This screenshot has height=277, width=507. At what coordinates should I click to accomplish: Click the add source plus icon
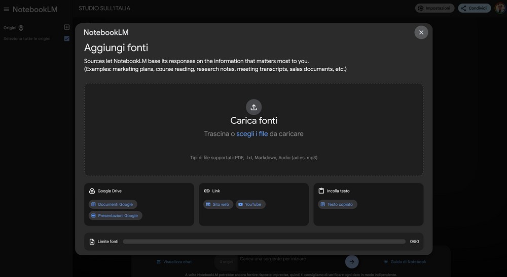point(67,27)
